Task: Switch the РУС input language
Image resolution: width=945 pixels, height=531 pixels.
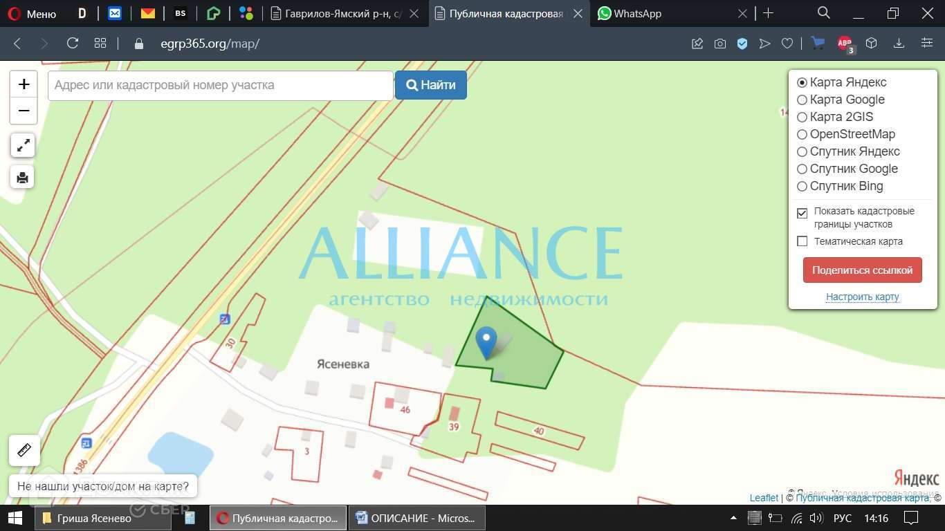Action: [x=842, y=518]
